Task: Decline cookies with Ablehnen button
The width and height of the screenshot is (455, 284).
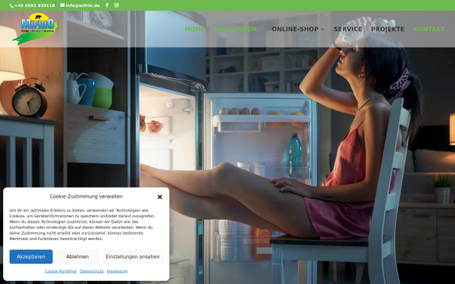Action: [77, 257]
